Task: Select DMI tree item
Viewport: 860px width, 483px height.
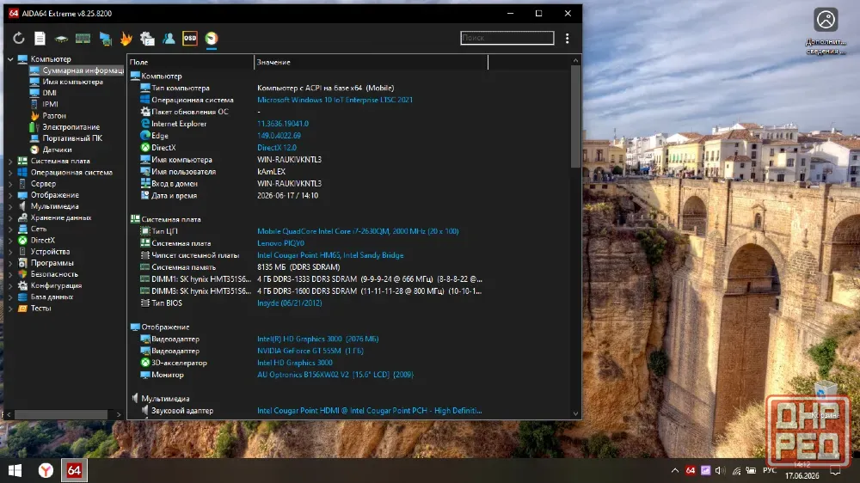Action: point(49,93)
